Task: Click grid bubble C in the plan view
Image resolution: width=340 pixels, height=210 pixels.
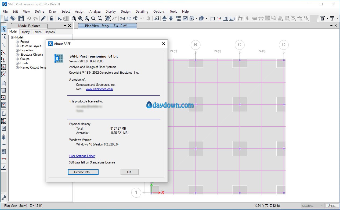Action: pyautogui.click(x=240, y=45)
